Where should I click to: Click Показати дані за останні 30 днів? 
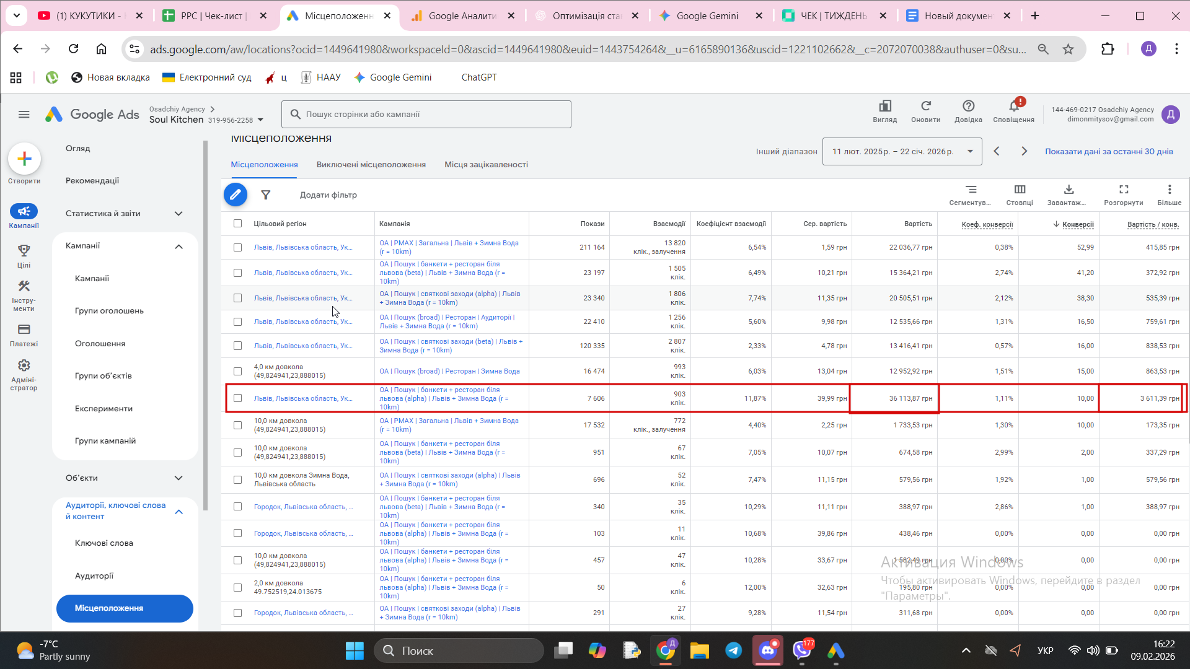pos(1109,152)
